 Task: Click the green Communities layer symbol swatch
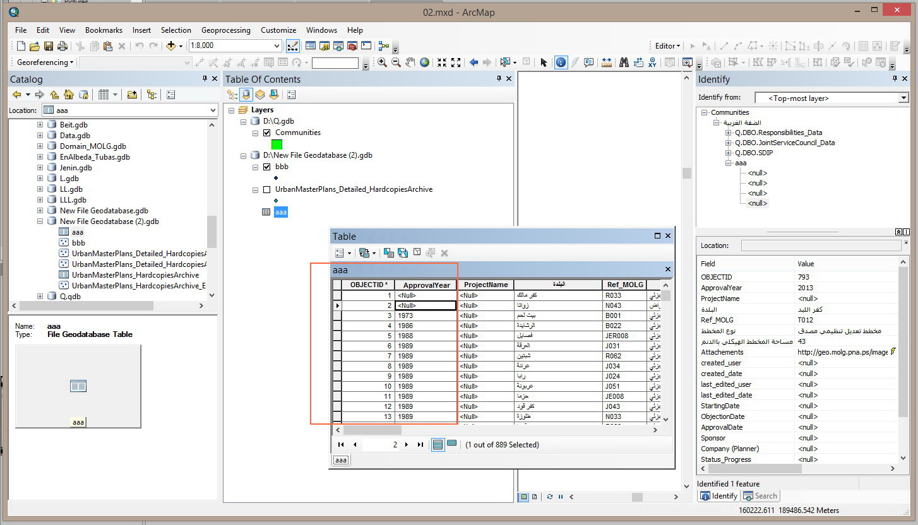(277, 145)
